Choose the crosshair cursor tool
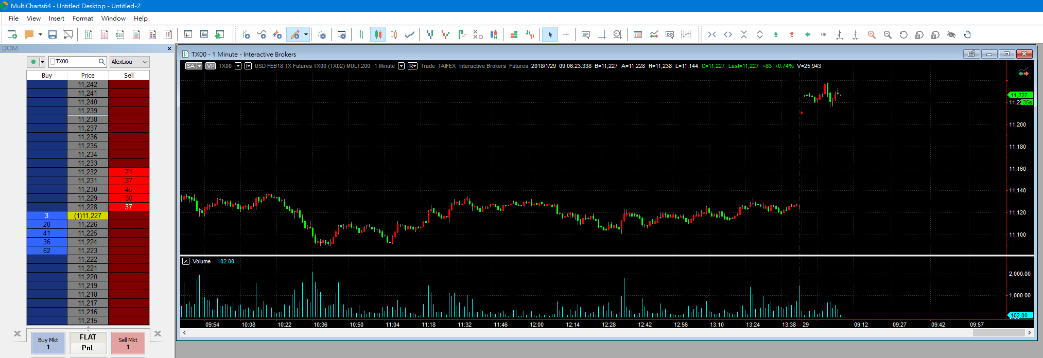Screen dimensions: 1043x358 click(566, 34)
